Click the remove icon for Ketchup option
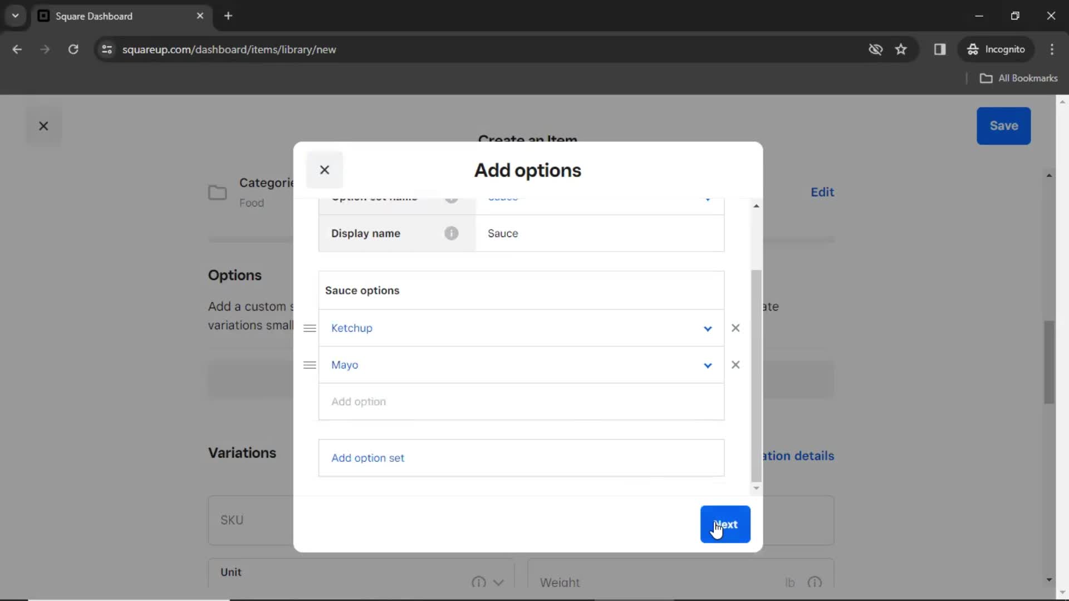 pyautogui.click(x=735, y=328)
